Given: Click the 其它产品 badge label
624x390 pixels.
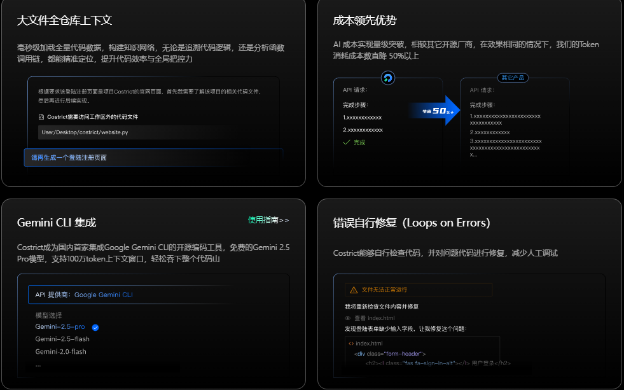Looking at the screenshot, I should [x=513, y=78].
